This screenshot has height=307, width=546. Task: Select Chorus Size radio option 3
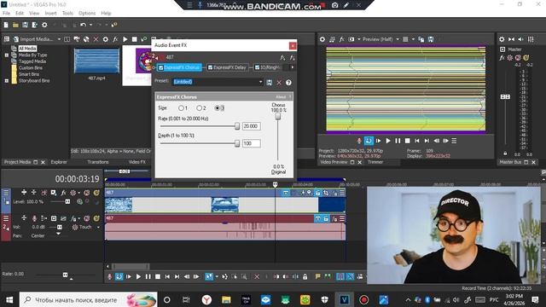[x=218, y=108]
